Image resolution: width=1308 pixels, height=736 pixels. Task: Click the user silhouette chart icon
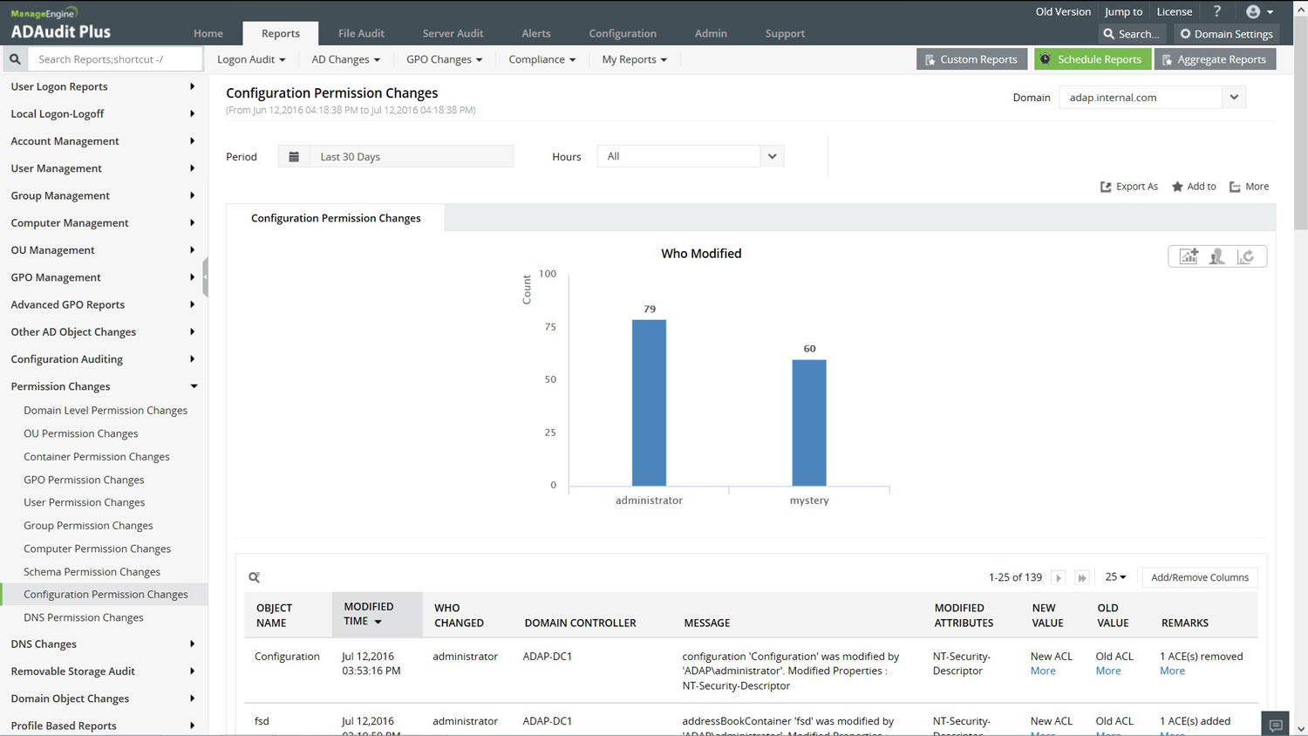pyautogui.click(x=1217, y=256)
